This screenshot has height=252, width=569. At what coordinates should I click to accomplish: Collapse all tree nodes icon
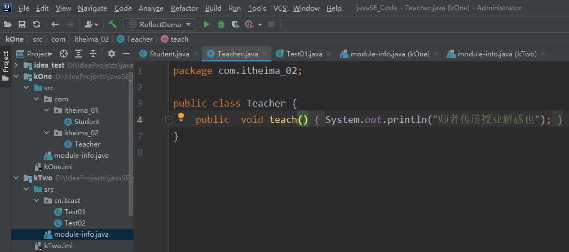(x=93, y=54)
